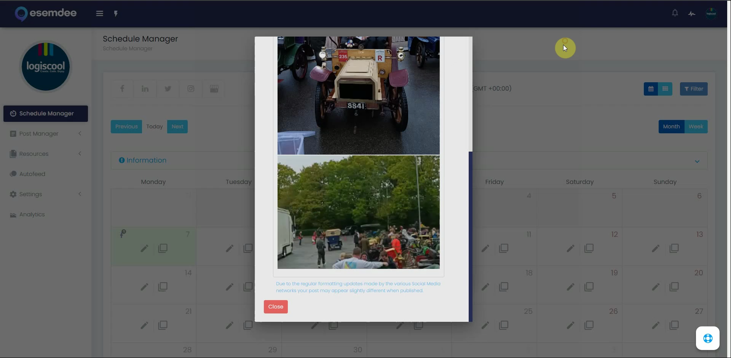The image size is (731, 358).
Task: Copy posts on Saturday 12
Action: 589,248
